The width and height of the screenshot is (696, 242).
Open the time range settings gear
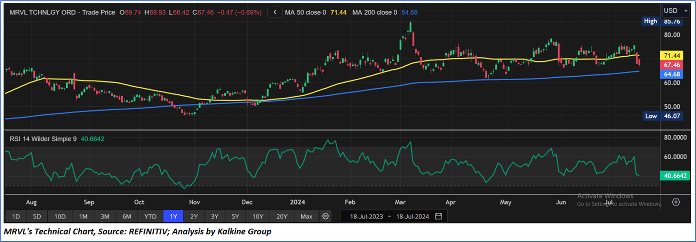(326, 216)
